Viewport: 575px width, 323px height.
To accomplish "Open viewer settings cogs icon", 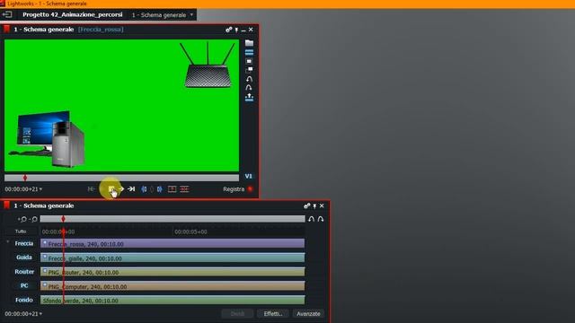I will tap(229, 30).
